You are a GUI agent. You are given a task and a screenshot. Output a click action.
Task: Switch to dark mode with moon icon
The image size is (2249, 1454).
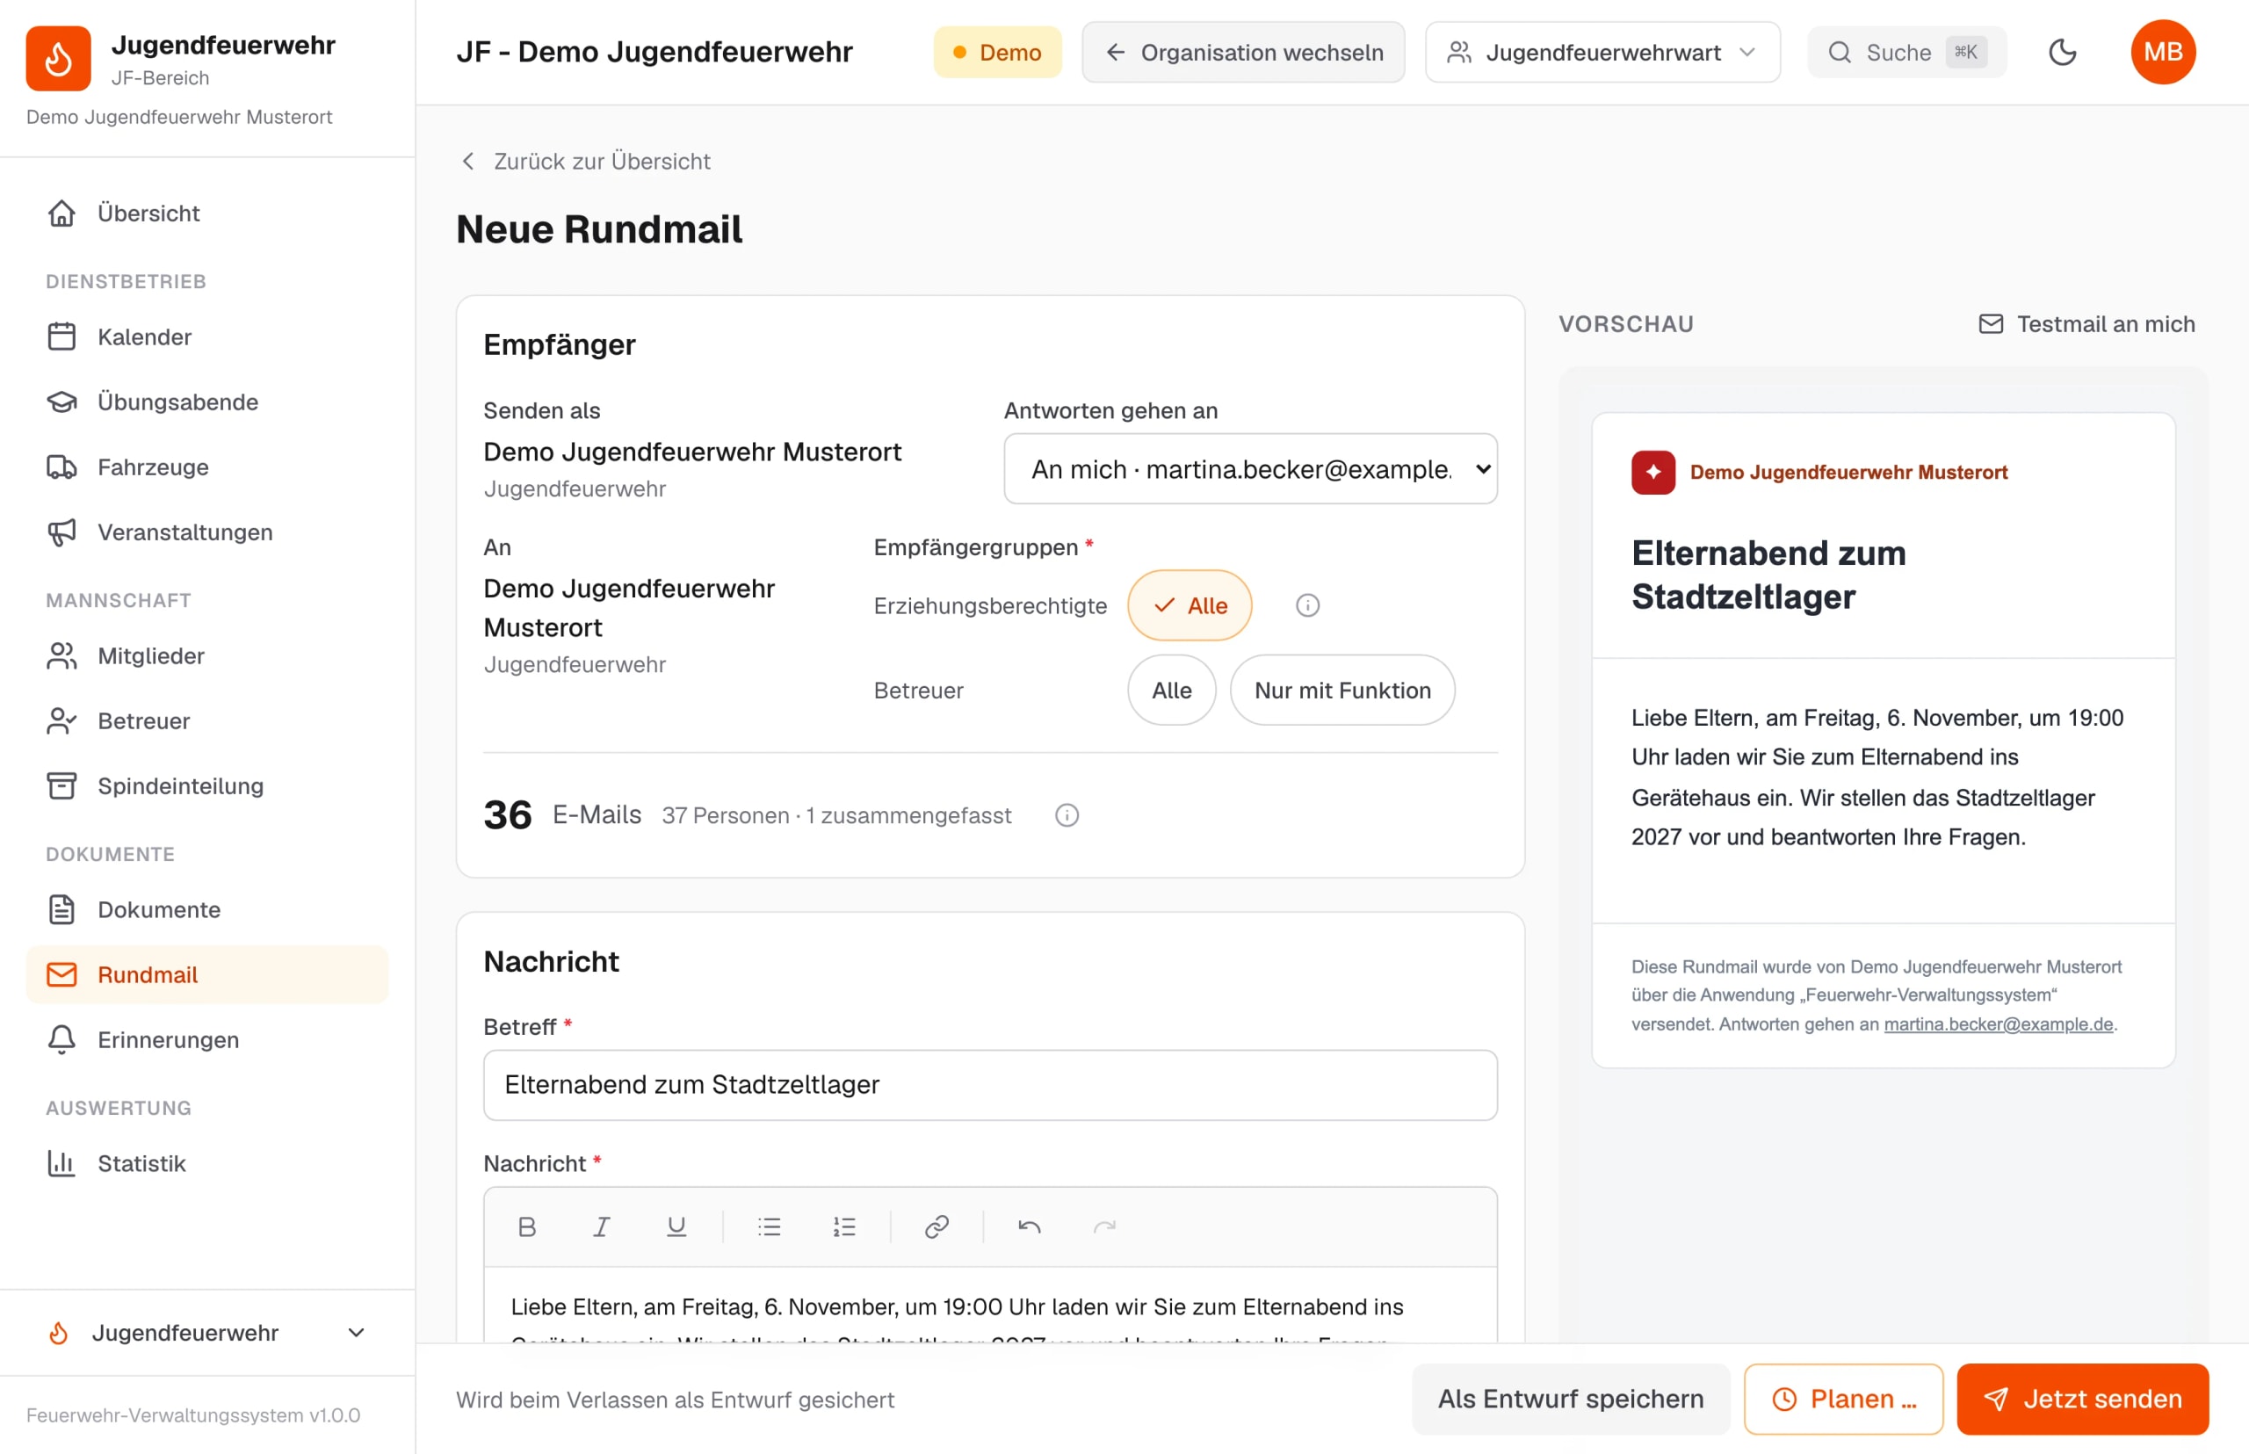click(2062, 52)
